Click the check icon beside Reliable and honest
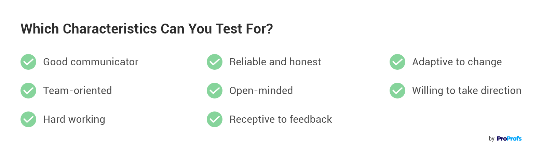Viewport: 542px width, 159px height. click(x=215, y=62)
